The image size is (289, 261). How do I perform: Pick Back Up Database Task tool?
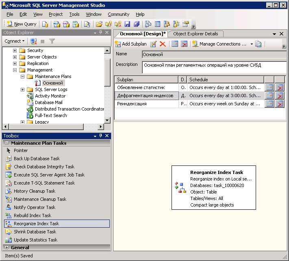37,159
